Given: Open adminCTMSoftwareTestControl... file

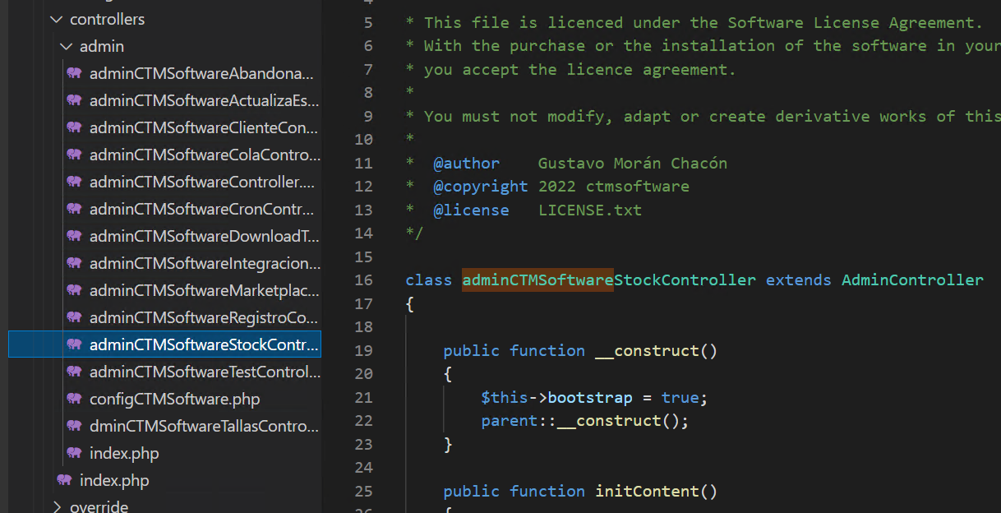Looking at the screenshot, I should [205, 372].
